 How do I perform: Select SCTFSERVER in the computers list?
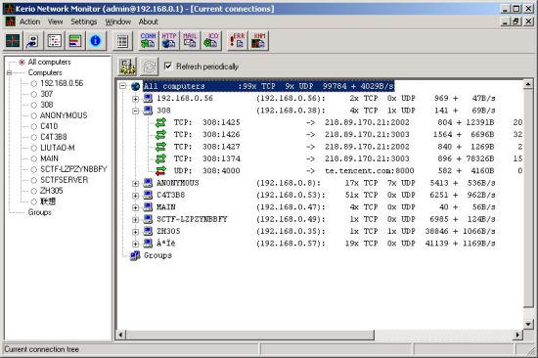(65, 180)
